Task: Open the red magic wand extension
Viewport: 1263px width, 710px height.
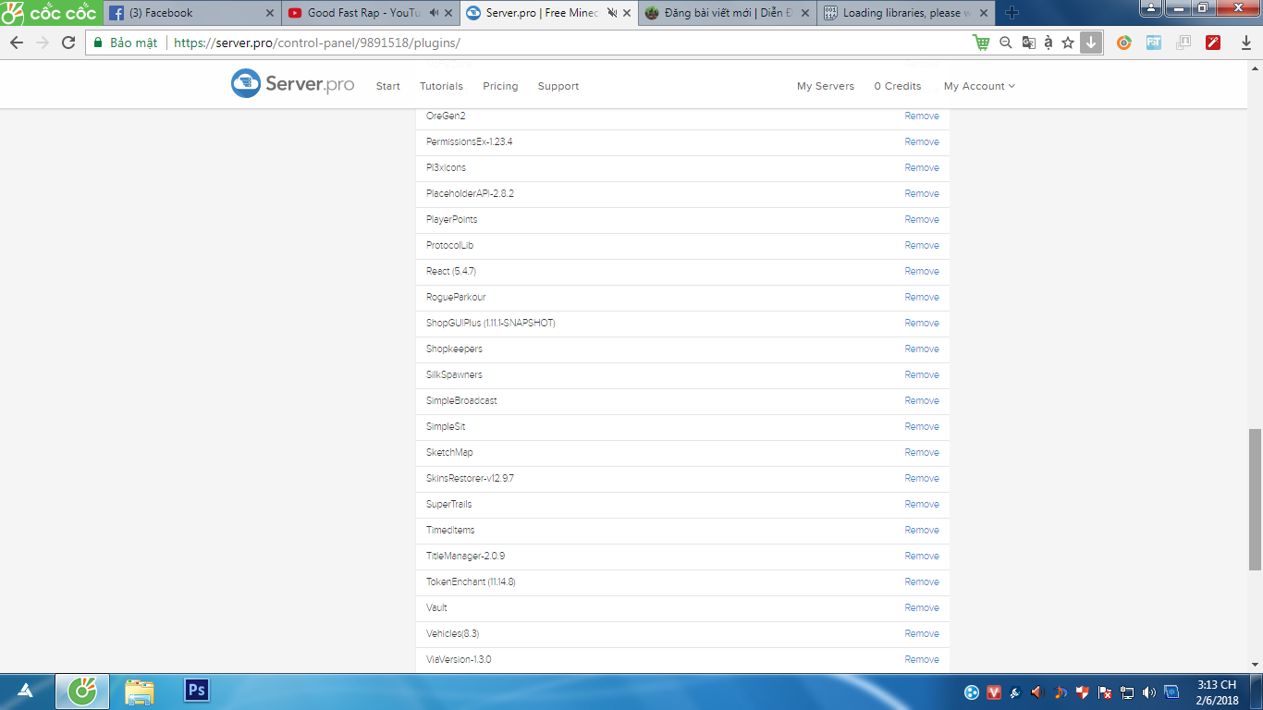Action: pyautogui.click(x=1213, y=43)
